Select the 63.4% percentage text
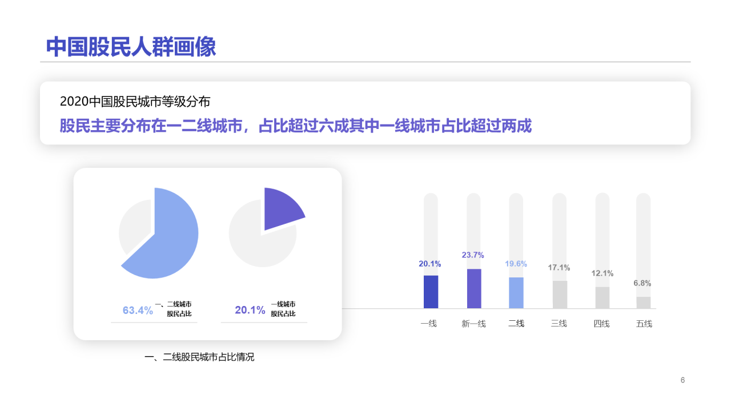This screenshot has width=731, height=411. (x=138, y=311)
